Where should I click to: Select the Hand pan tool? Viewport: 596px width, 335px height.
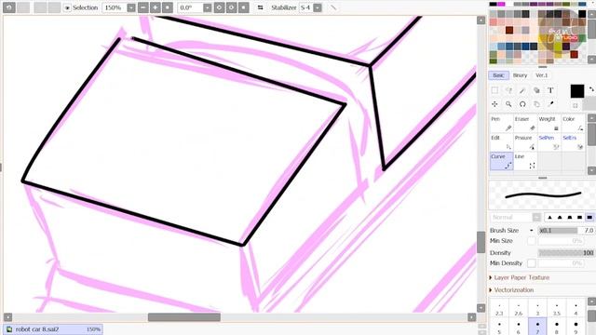[x=536, y=104]
